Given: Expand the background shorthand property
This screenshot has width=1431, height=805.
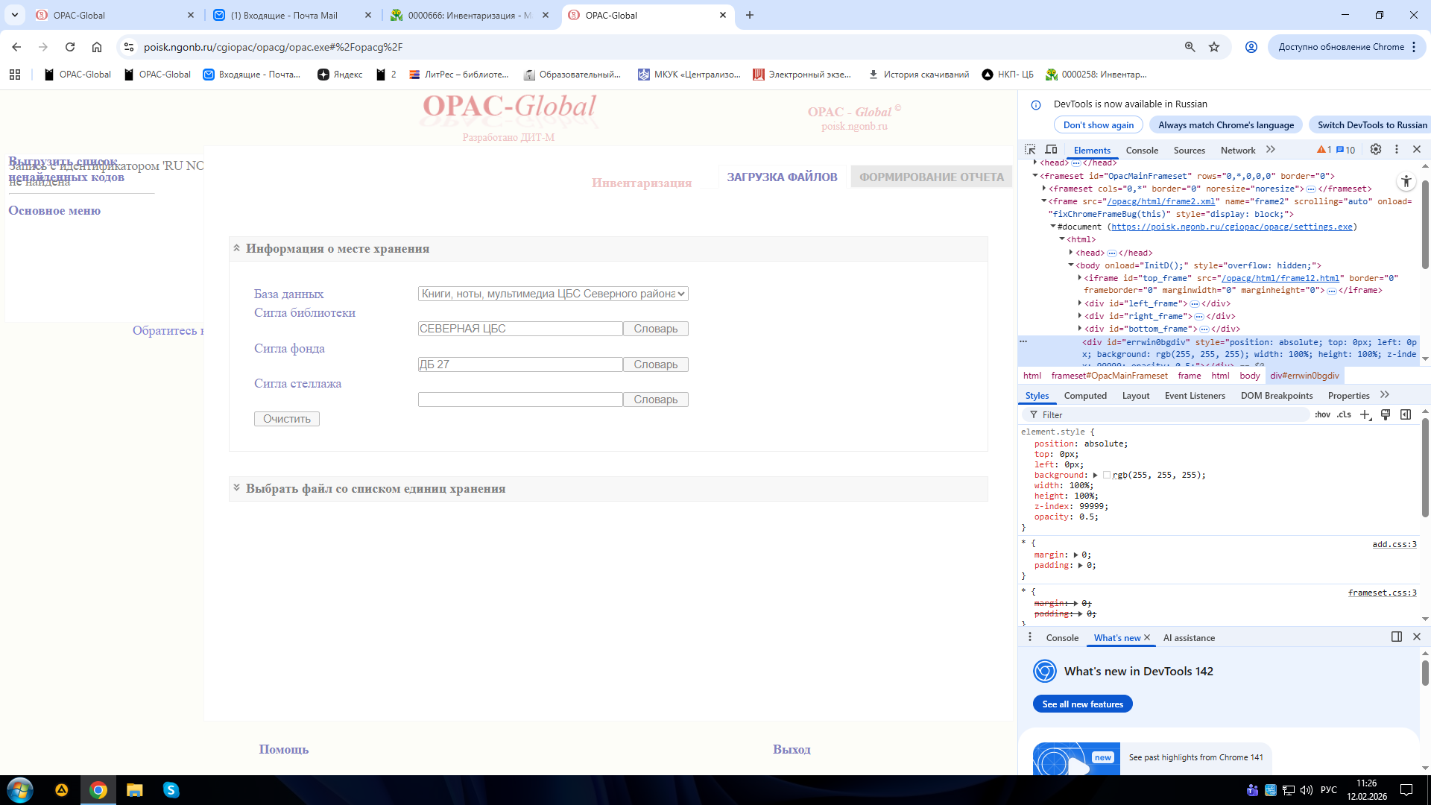Looking at the screenshot, I should tap(1095, 476).
